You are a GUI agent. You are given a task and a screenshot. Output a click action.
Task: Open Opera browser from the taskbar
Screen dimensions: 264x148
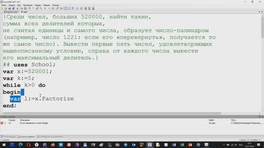tap(28, 145)
